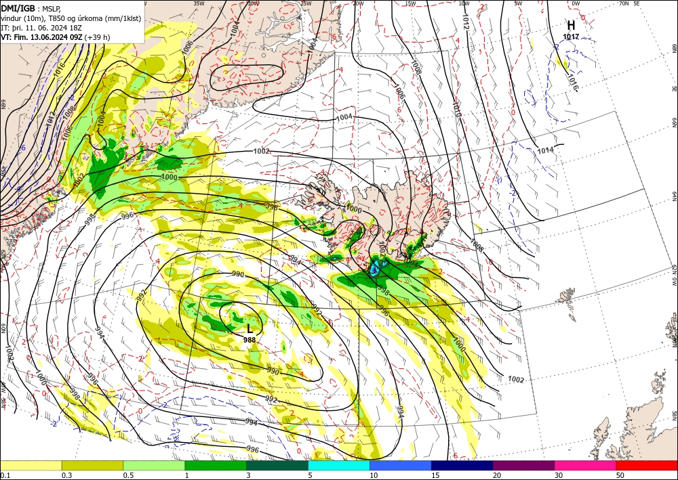Viewport: 678px width, 480px height.
Task: Click the yellow 0.1–0.3 legend color segment
Action: coord(31,465)
